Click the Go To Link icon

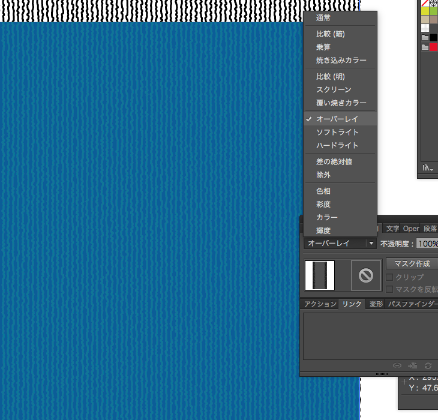tap(412, 365)
